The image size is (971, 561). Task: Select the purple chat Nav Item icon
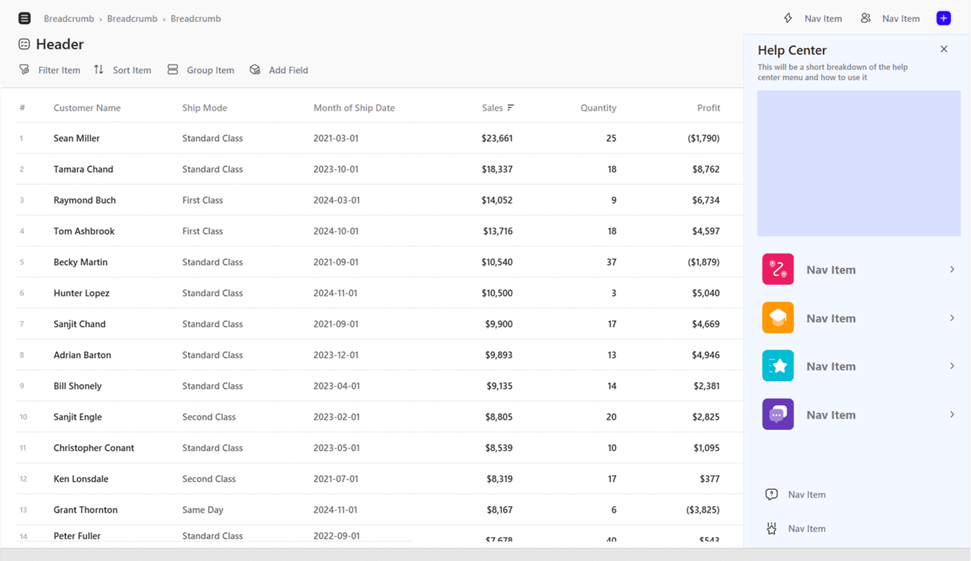pos(777,414)
